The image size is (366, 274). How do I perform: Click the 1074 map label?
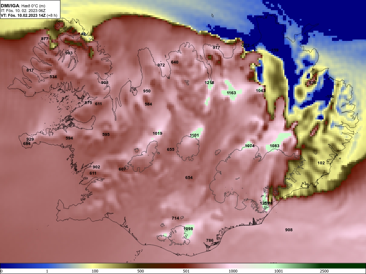250,146
